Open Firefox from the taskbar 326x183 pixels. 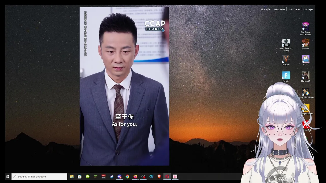(x=135, y=176)
